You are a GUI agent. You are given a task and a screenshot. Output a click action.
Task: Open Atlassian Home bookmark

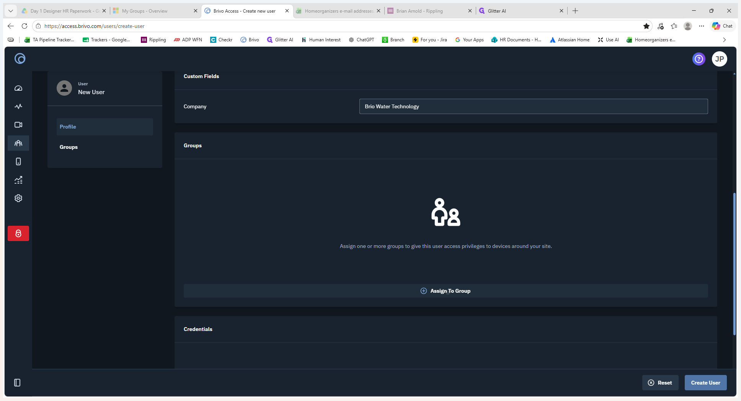[570, 40]
